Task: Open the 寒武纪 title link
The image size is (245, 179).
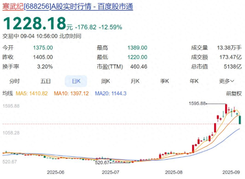Action: [x=13, y=7]
